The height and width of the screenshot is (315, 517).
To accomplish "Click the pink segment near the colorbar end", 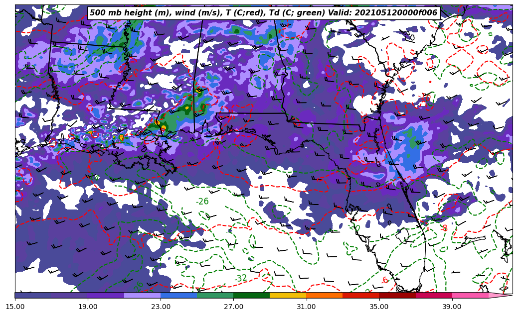I will coord(470,295).
